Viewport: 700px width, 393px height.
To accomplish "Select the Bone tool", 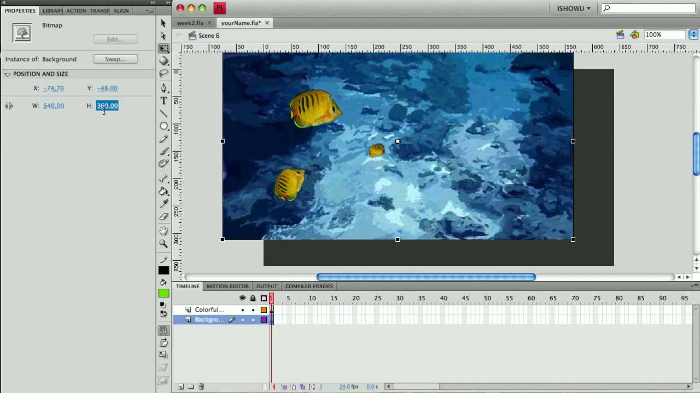I will coord(164,178).
